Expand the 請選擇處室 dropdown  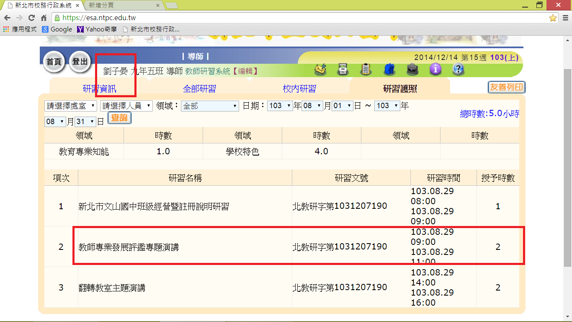pos(70,106)
